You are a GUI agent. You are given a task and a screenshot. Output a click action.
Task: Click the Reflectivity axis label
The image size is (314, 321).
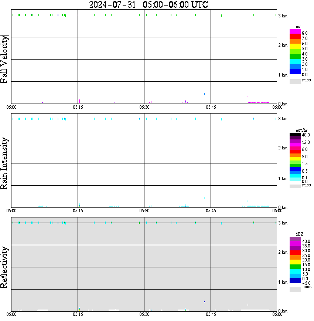click(4, 267)
